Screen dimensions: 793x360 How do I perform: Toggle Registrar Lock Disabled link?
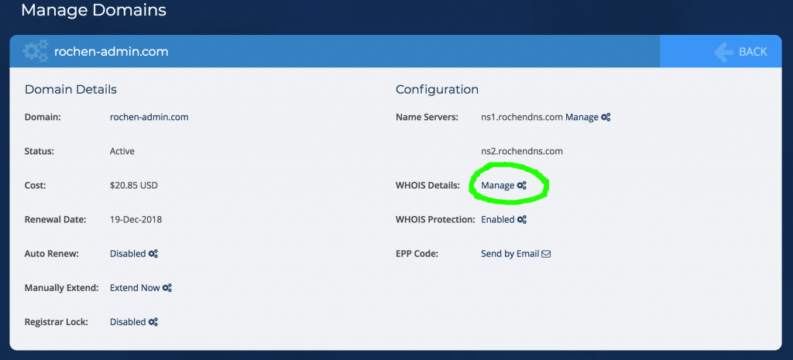[128, 321]
